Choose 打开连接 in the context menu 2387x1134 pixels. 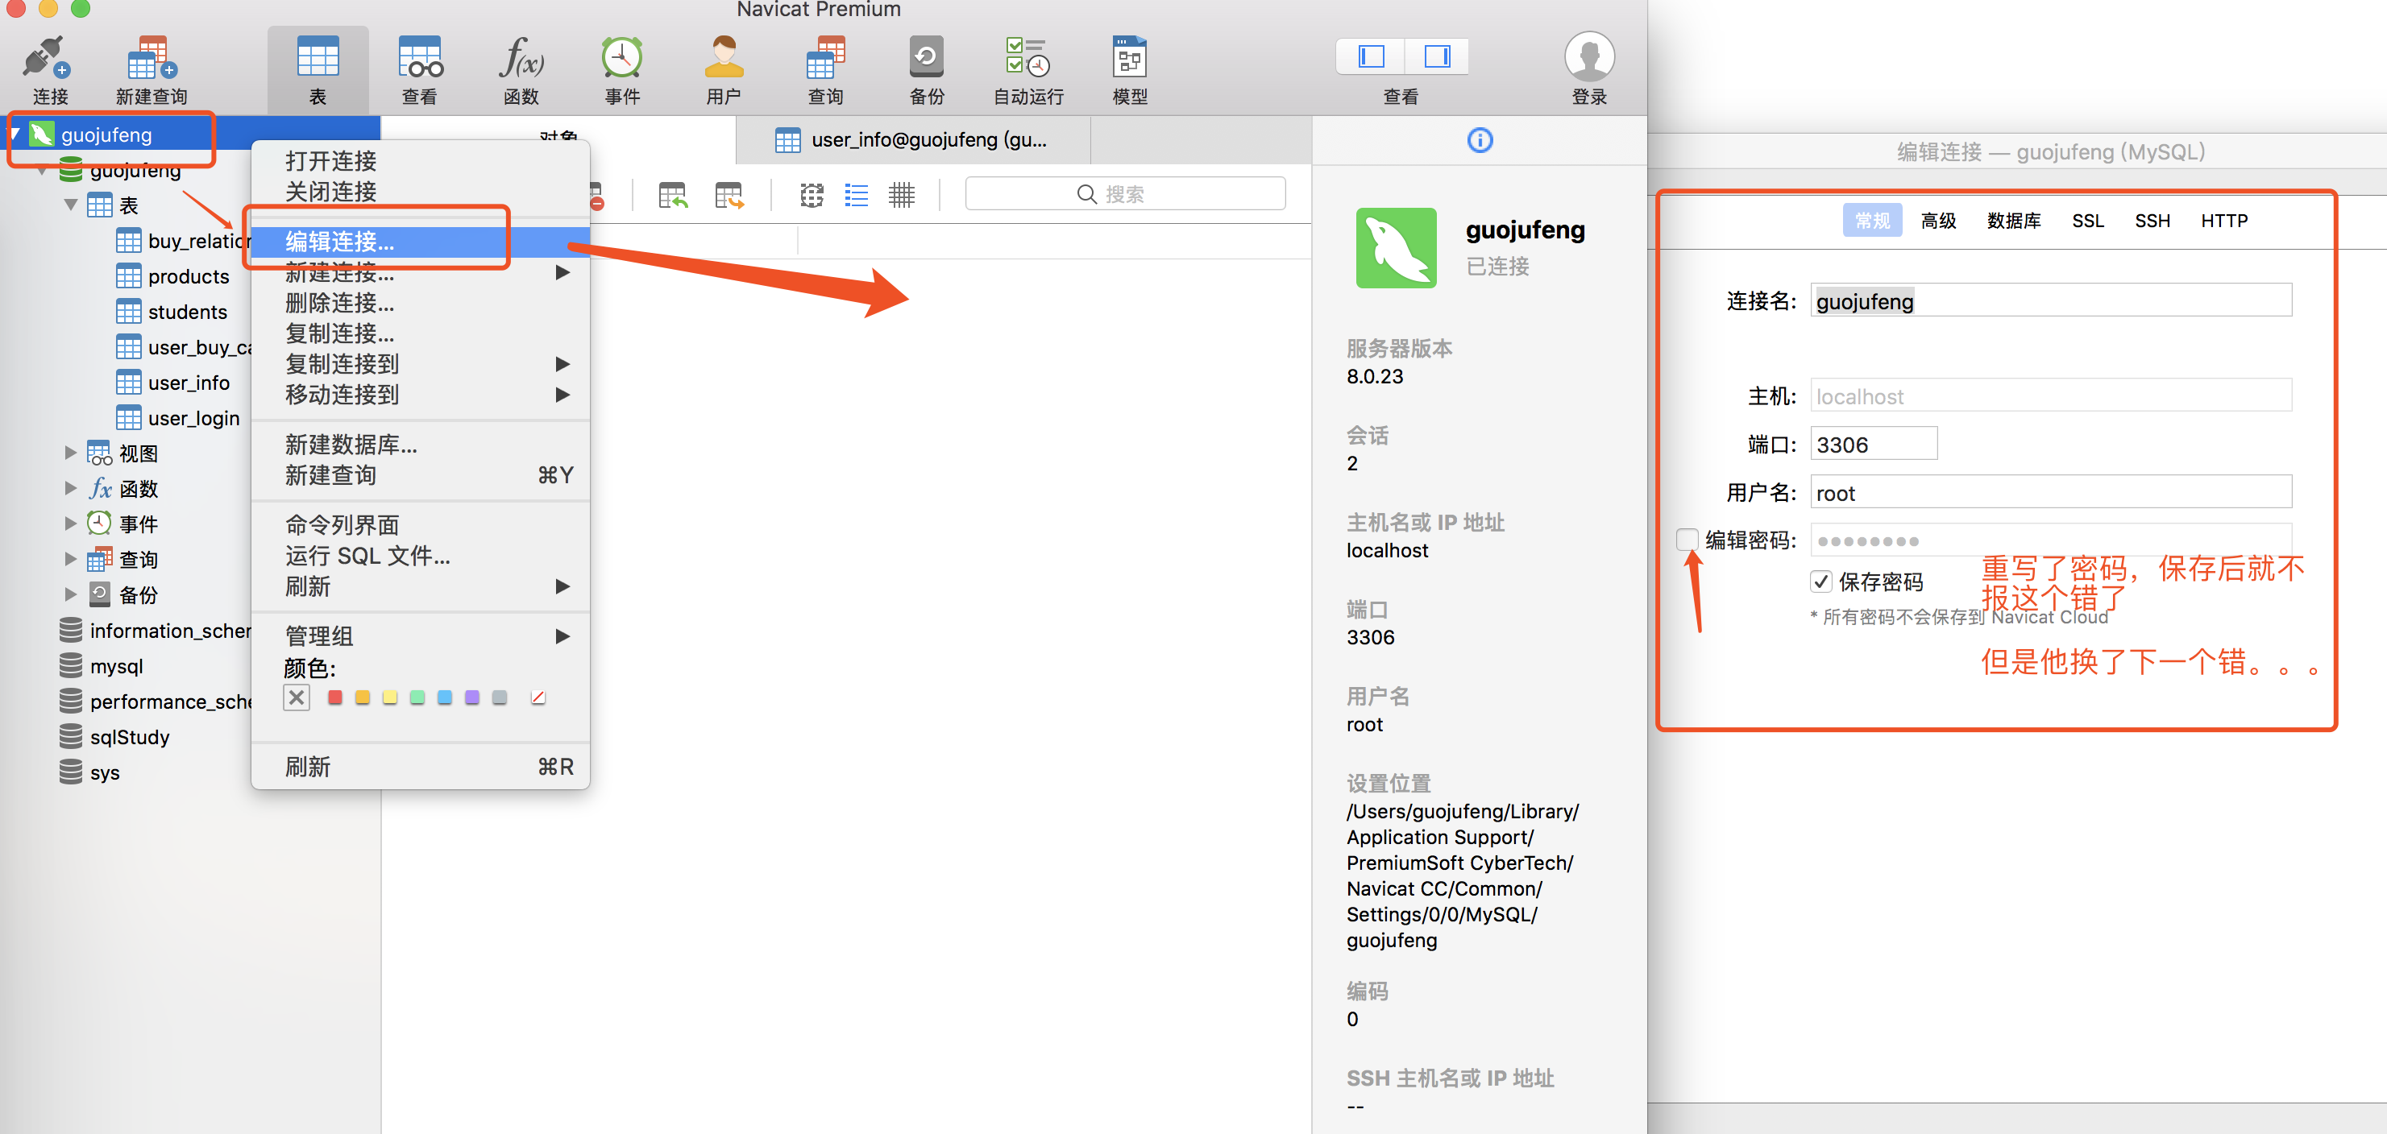420,161
